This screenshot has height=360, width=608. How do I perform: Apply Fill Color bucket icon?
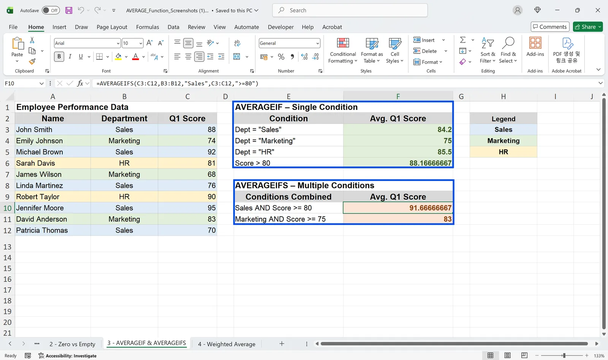[118, 57]
